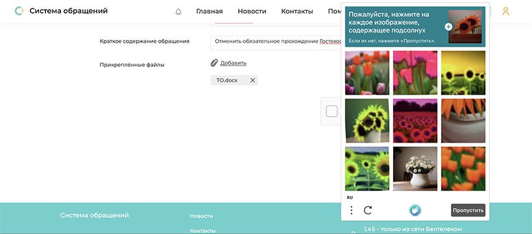This screenshot has width=532, height=234.
Task: Click the notification bell icon
Action: pos(178,12)
